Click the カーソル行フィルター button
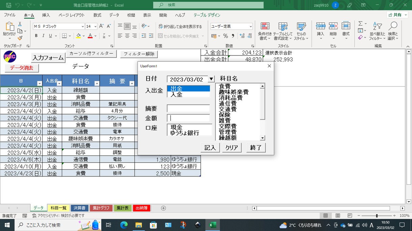The height and width of the screenshot is (231, 412). (91, 54)
